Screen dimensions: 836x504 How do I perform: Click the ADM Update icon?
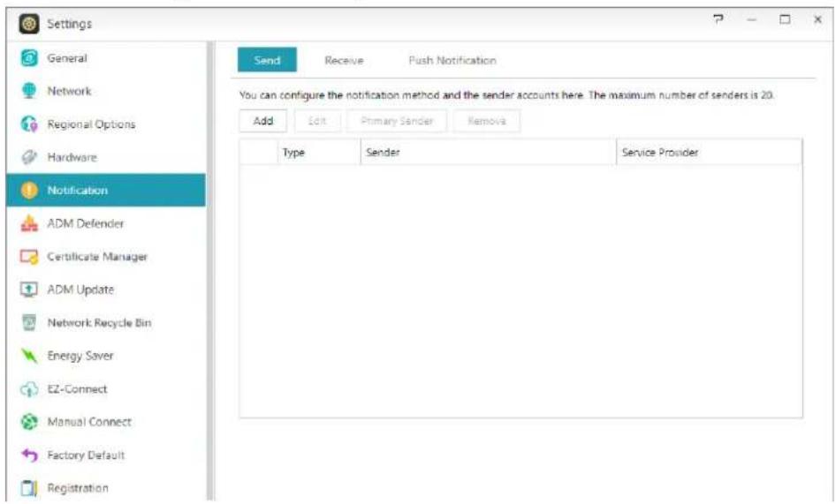point(29,290)
